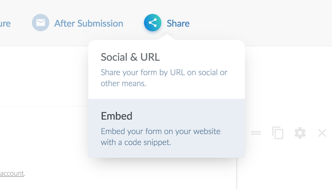Click the circular blue Share icon
The width and height of the screenshot is (332, 189).
point(152,23)
